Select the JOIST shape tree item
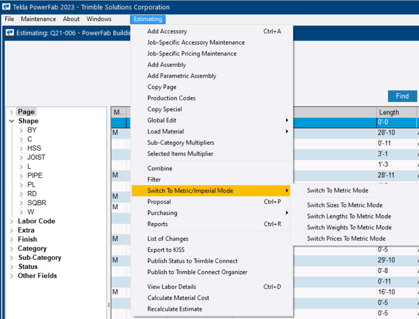Image resolution: width=419 pixels, height=319 pixels. click(36, 157)
